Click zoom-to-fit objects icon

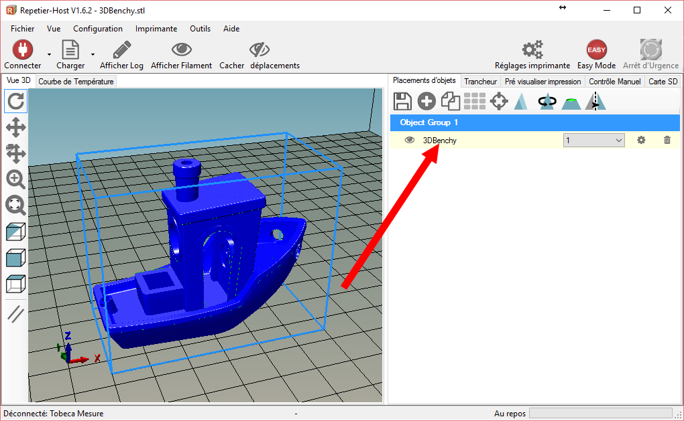pyautogui.click(x=15, y=205)
